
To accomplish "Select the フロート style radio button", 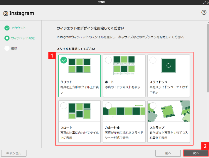I will click(x=64, y=106).
